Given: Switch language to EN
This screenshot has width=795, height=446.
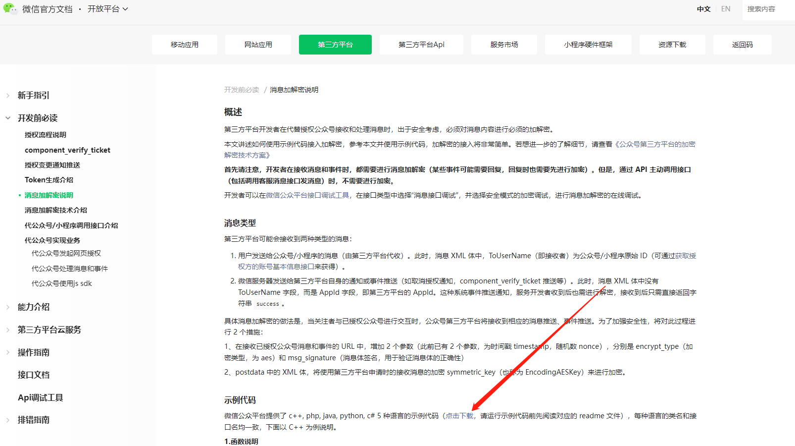Looking at the screenshot, I should (726, 9).
